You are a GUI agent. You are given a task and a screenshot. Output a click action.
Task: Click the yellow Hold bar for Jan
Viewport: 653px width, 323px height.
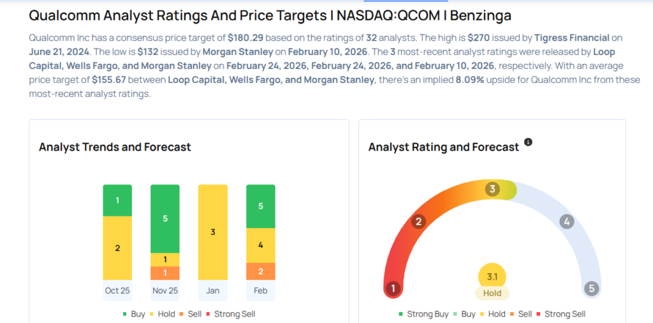pos(213,232)
